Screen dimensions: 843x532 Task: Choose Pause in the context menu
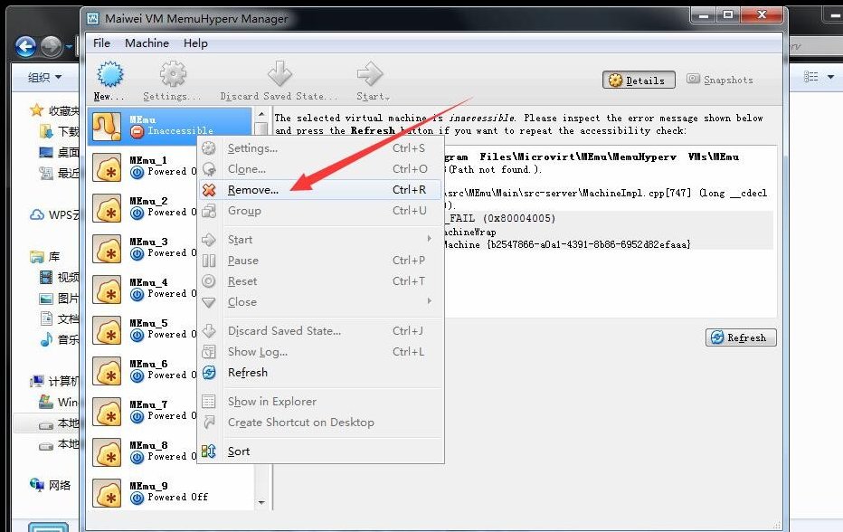(320, 261)
